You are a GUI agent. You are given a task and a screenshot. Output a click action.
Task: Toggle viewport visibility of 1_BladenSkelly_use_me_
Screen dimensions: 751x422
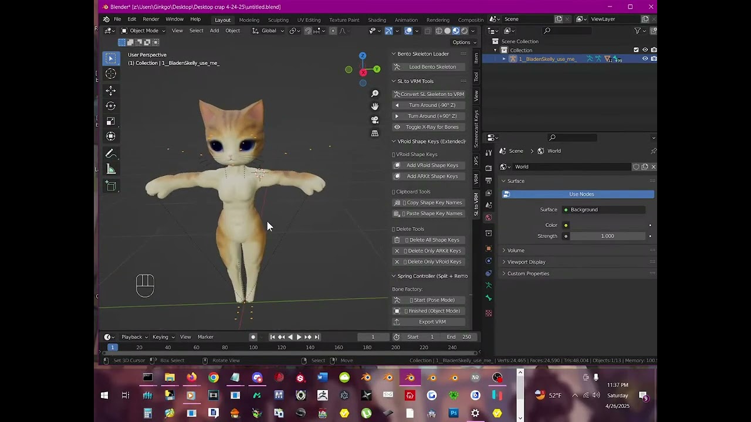pos(645,59)
